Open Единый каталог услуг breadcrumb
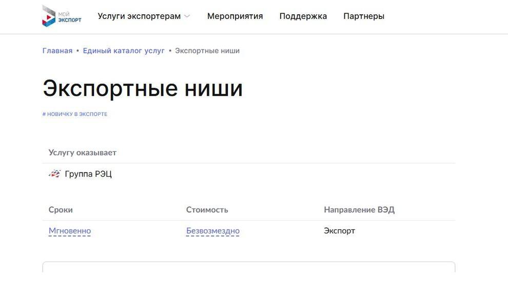Screen dimensions: 508x282 point(124,51)
